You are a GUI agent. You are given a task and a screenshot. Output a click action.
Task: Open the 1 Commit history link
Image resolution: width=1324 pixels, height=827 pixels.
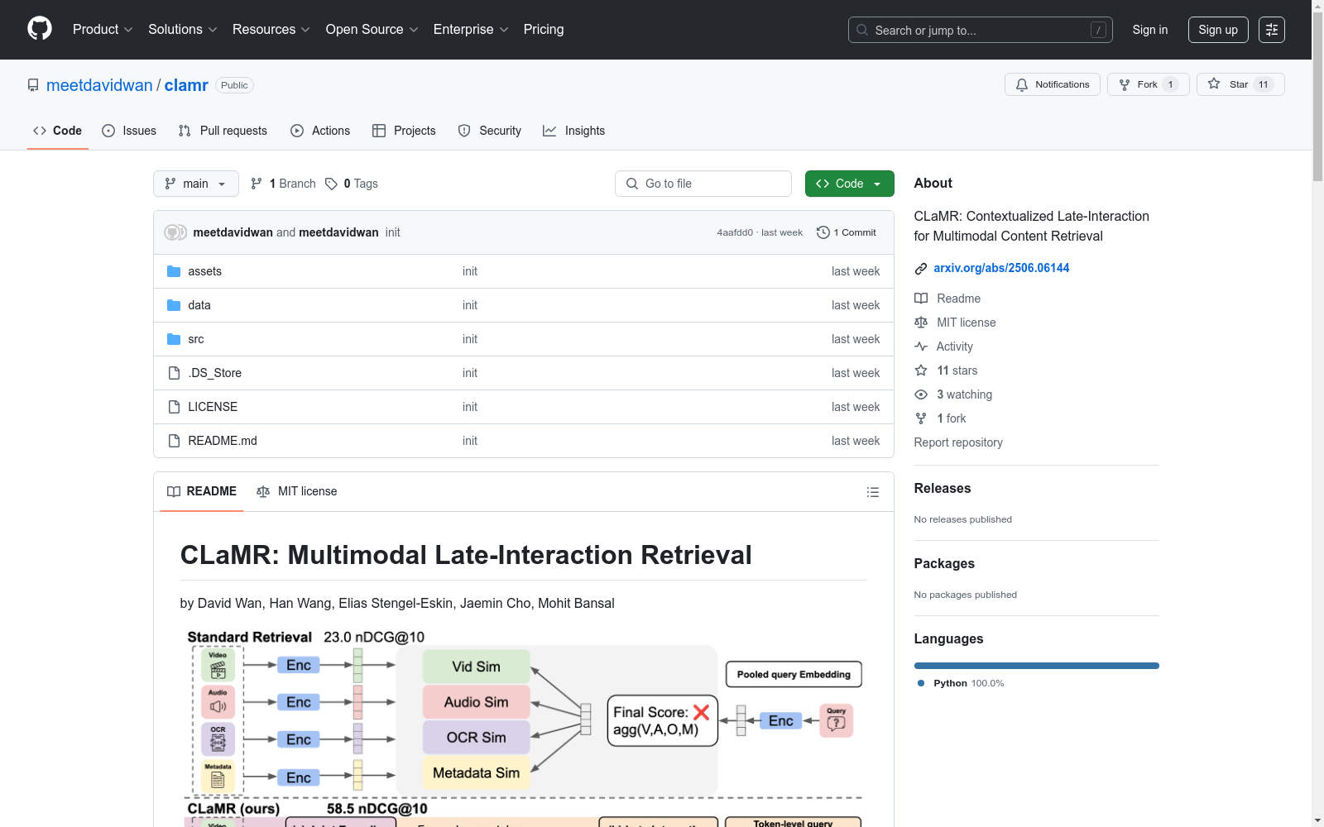[847, 232]
